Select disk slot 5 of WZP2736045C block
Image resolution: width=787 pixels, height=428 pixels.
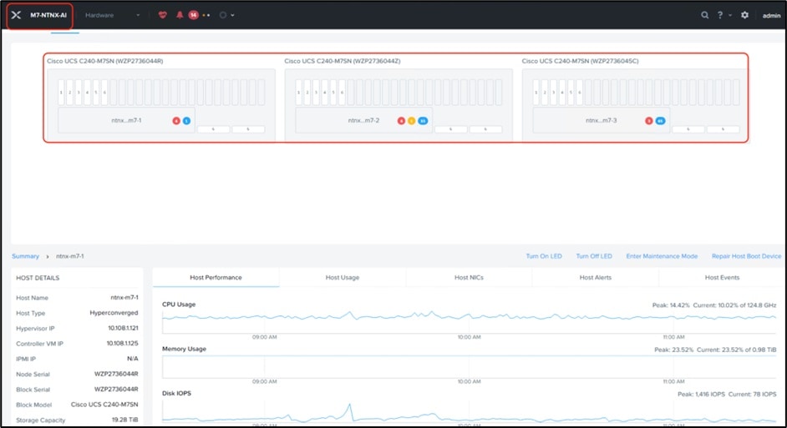(x=571, y=93)
